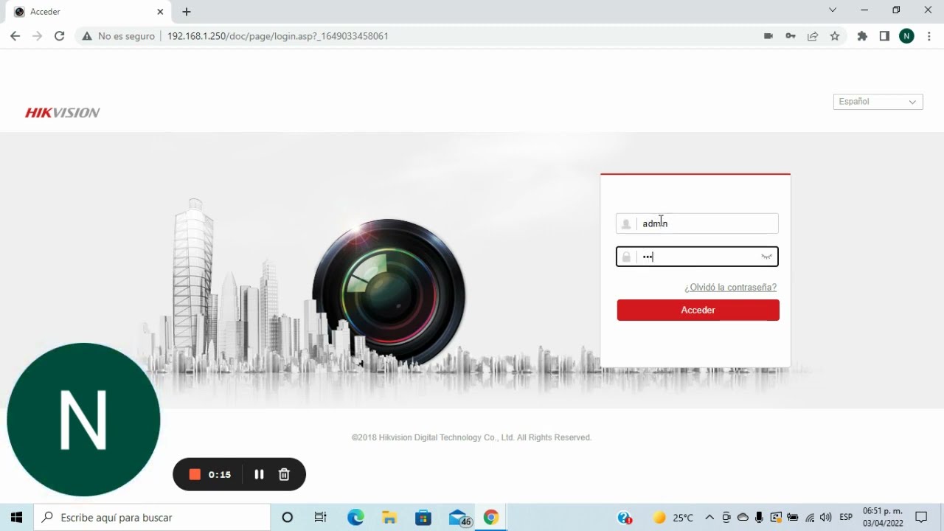Go forward in browser history
Viewport: 944px width, 531px height.
coord(37,36)
